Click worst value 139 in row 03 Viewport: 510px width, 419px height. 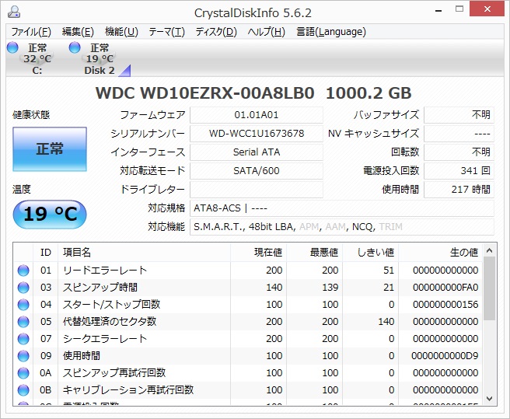(x=330, y=288)
